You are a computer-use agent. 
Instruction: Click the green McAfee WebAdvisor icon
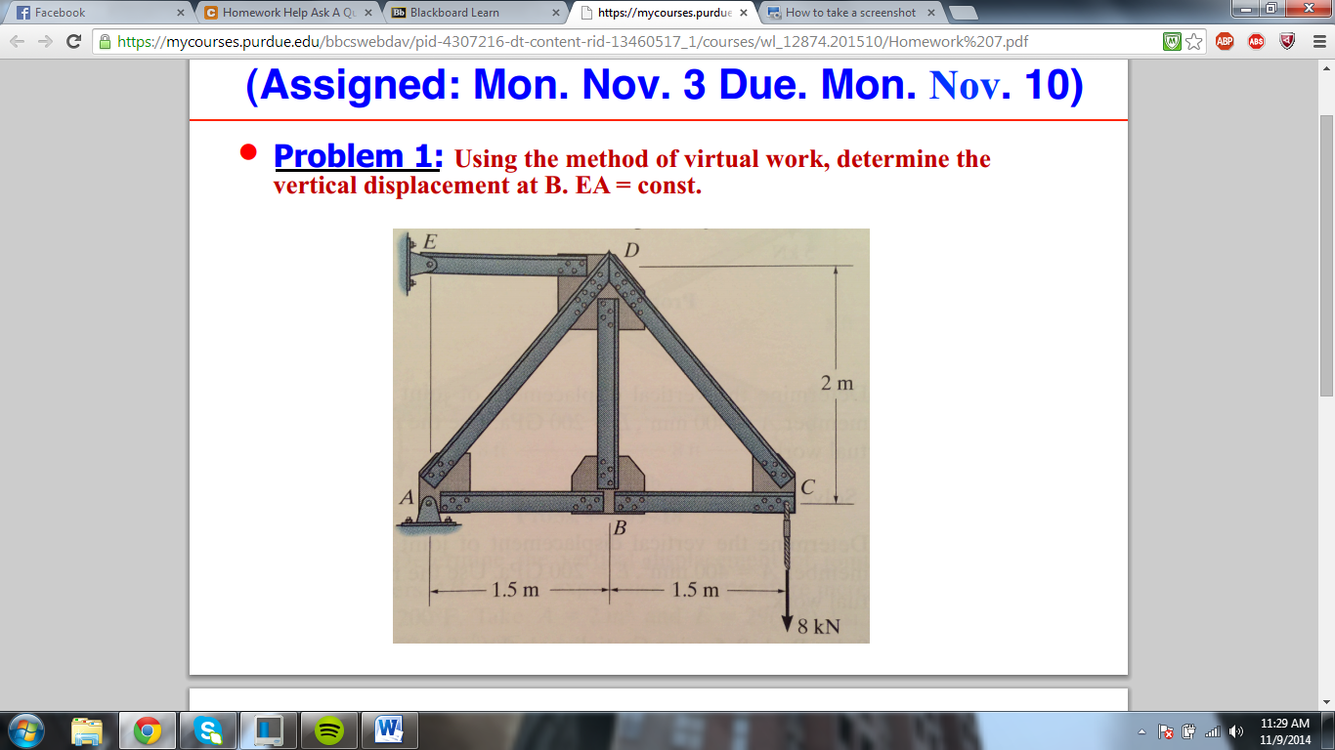click(x=1172, y=41)
